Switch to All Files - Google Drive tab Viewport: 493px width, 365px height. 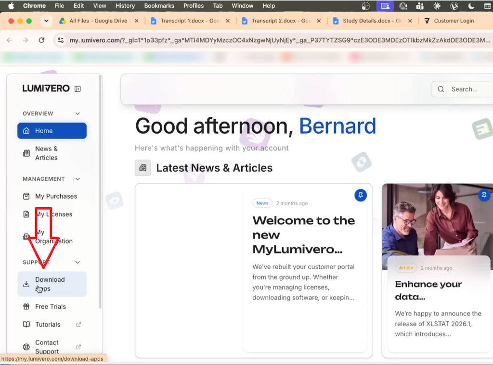(x=98, y=21)
